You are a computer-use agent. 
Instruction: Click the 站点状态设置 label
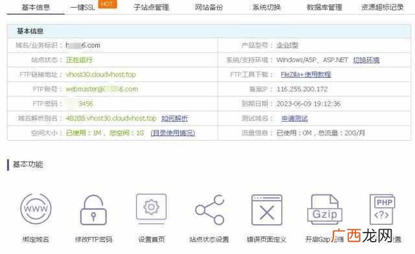click(x=209, y=240)
